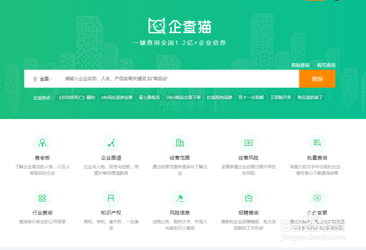Click the 企查猫 cat logo
Screen dimensions: 366x250
pos(157,26)
